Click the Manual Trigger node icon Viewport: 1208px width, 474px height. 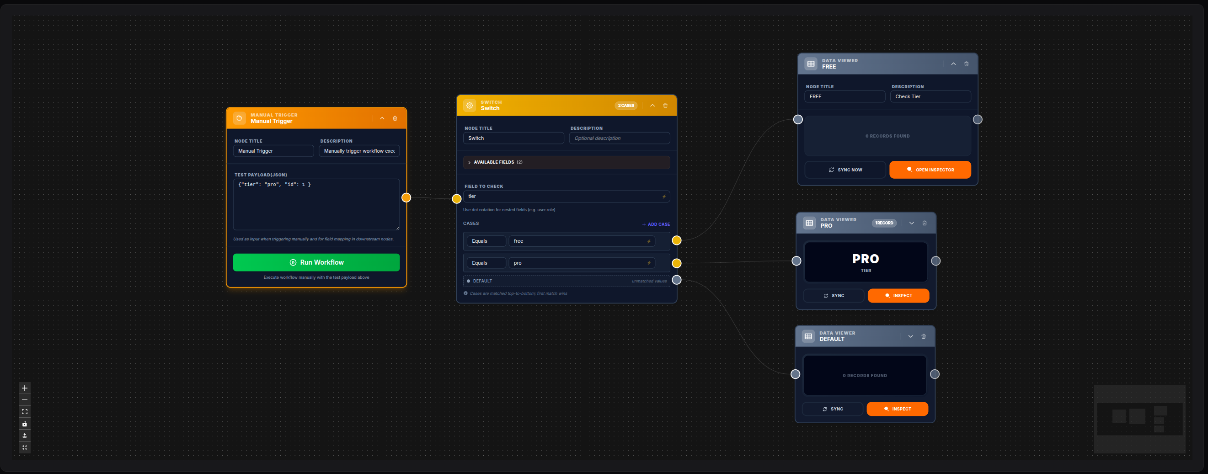tap(239, 117)
